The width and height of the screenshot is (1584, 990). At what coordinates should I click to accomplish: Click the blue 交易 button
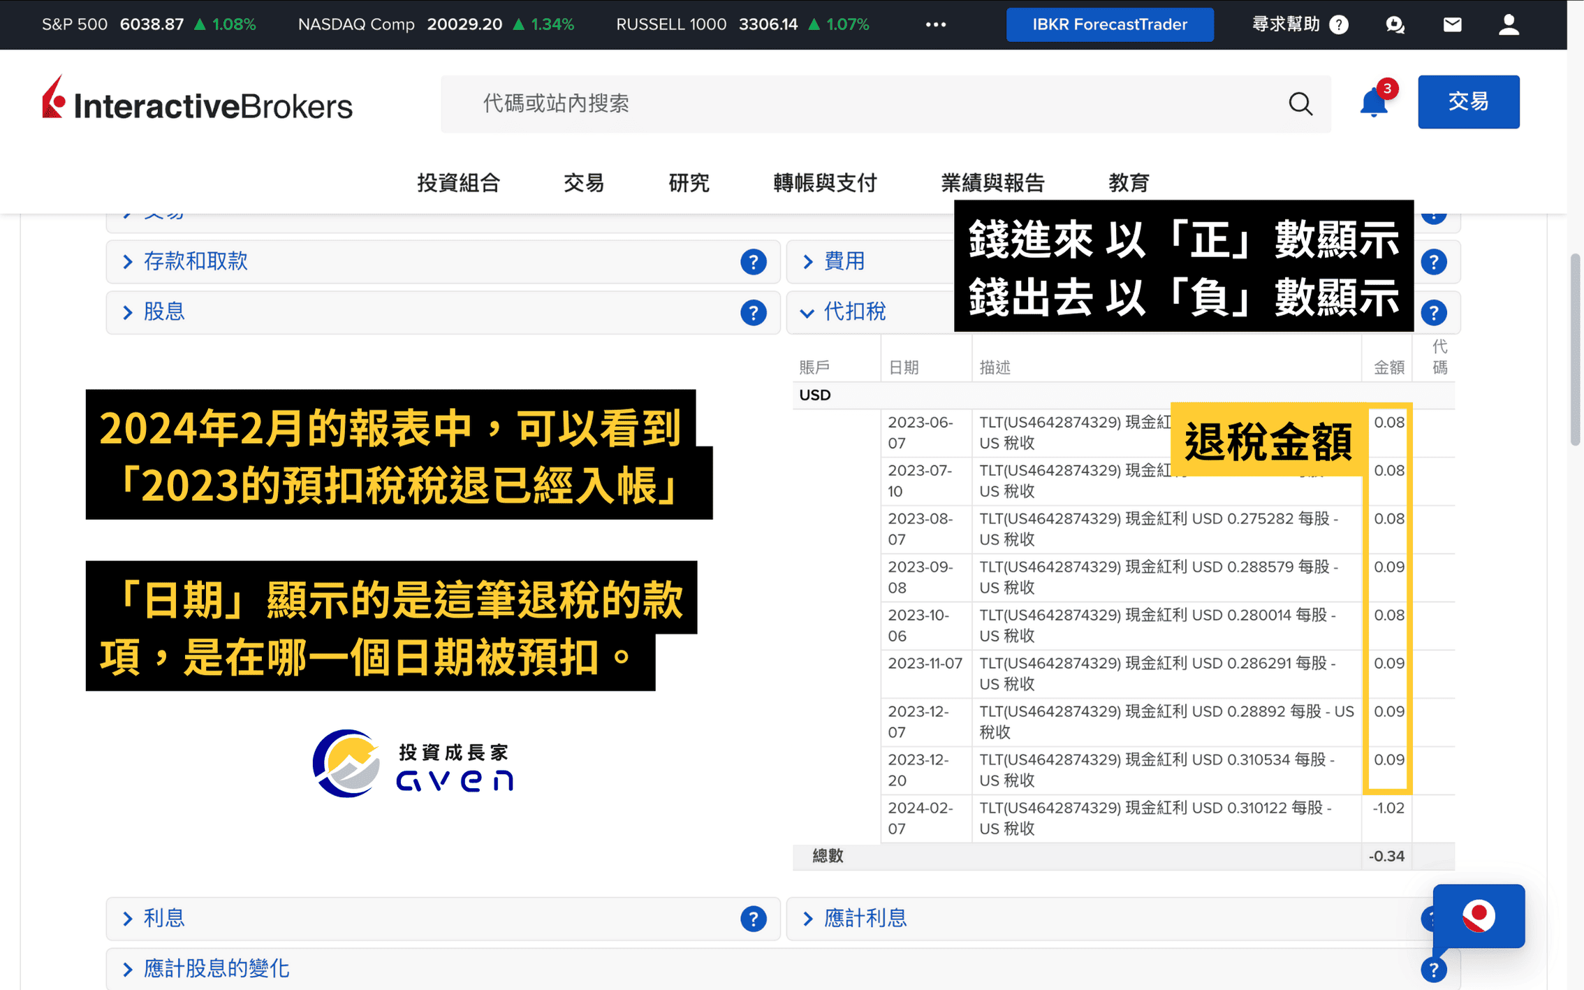click(1468, 102)
